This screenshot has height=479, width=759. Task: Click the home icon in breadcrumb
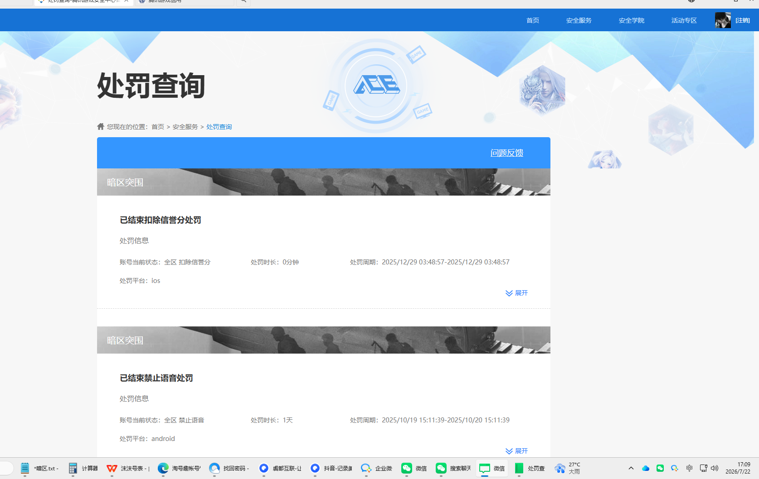point(101,126)
